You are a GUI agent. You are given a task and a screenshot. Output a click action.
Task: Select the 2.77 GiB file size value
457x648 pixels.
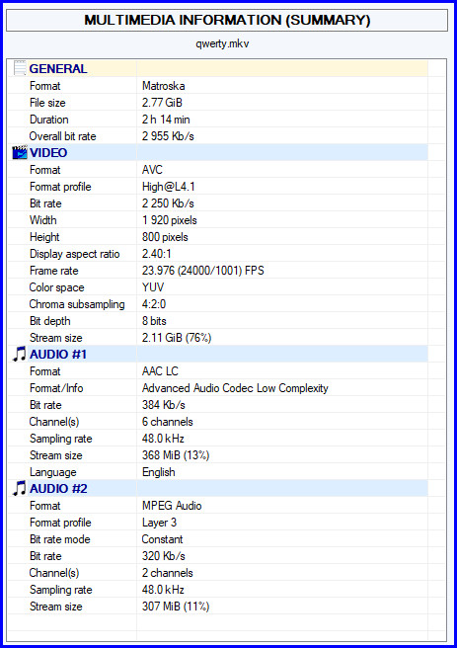click(x=162, y=103)
